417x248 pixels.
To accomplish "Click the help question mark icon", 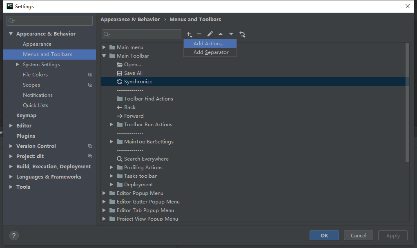I will (14, 235).
